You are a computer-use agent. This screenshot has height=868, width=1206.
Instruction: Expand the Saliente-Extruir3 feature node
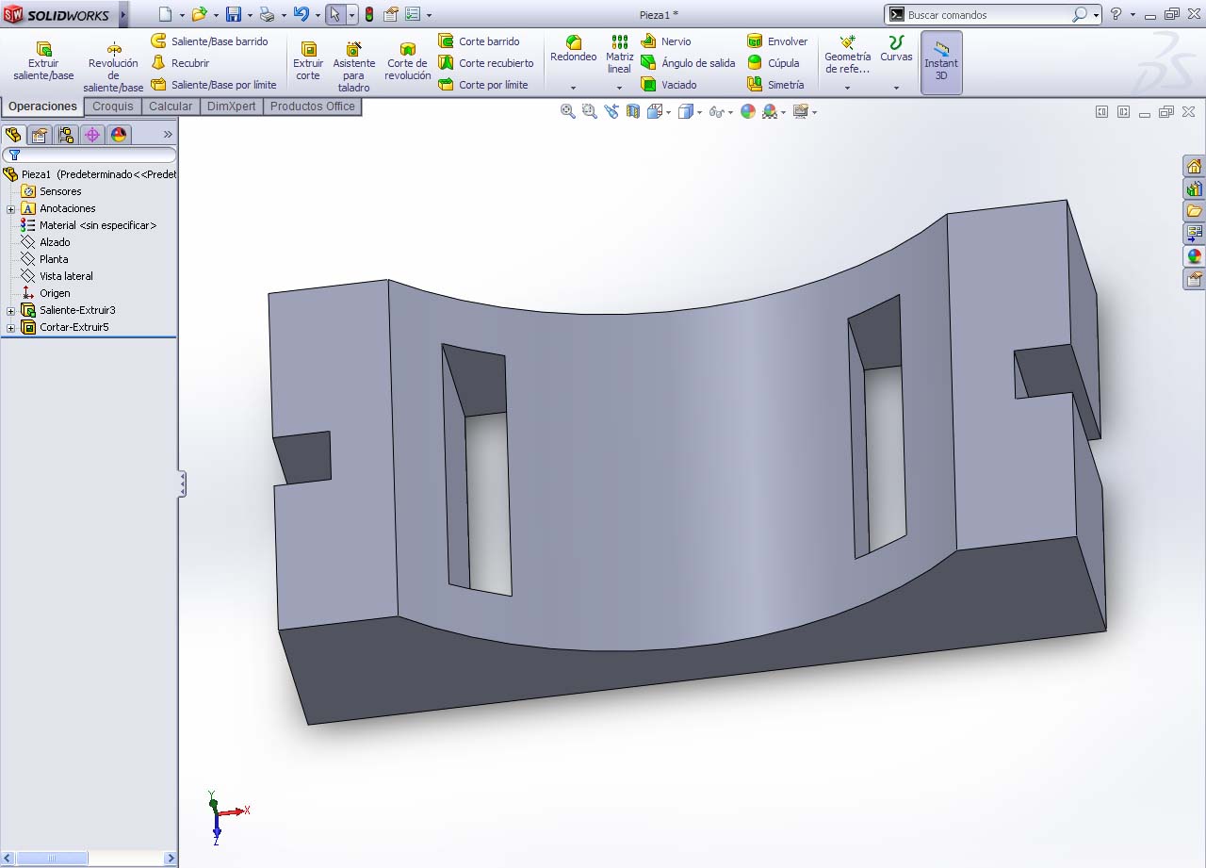(10, 311)
